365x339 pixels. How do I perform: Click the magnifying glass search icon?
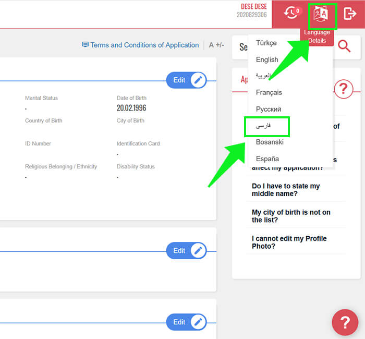(x=344, y=46)
